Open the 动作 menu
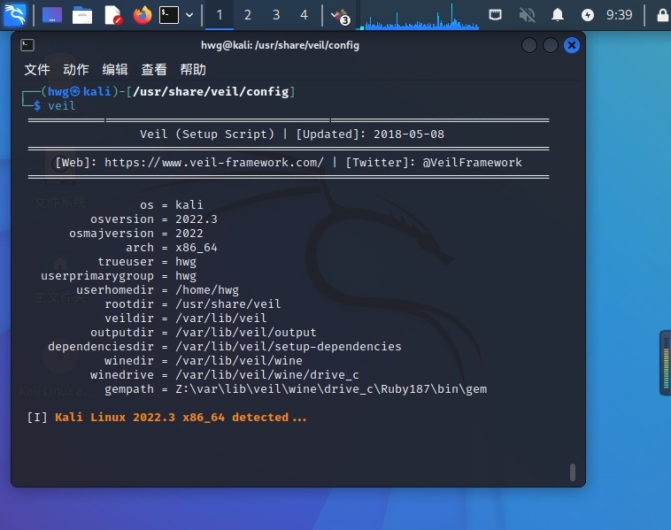The image size is (671, 530). pos(76,69)
